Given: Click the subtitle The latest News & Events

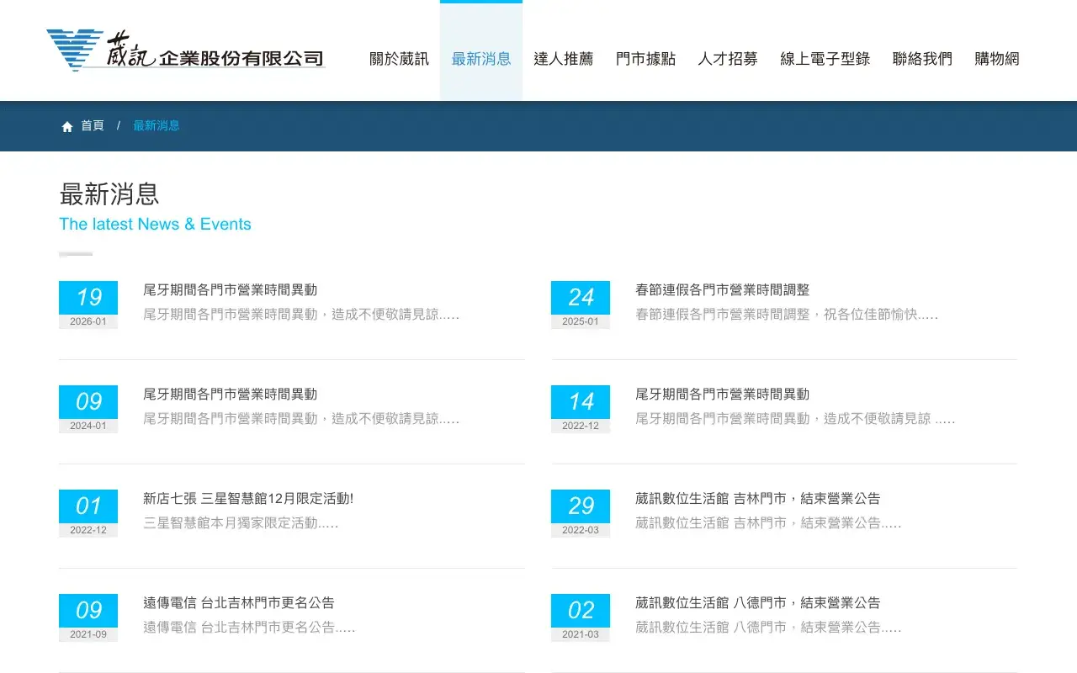Looking at the screenshot, I should [155, 225].
